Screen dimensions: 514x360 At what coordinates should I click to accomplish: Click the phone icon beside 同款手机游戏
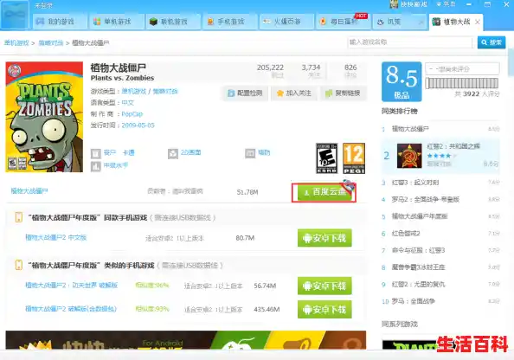[19, 217]
